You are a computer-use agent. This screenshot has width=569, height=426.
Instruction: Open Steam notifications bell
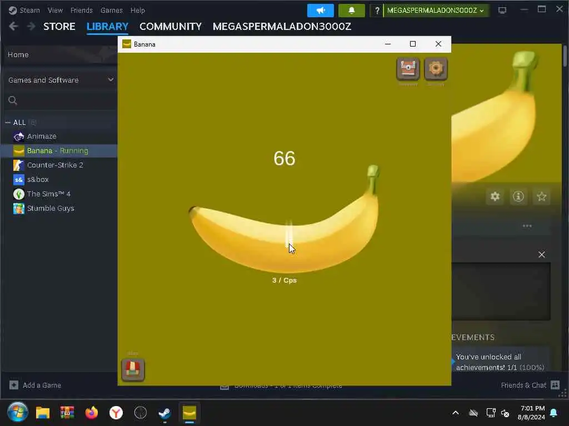[351, 10]
